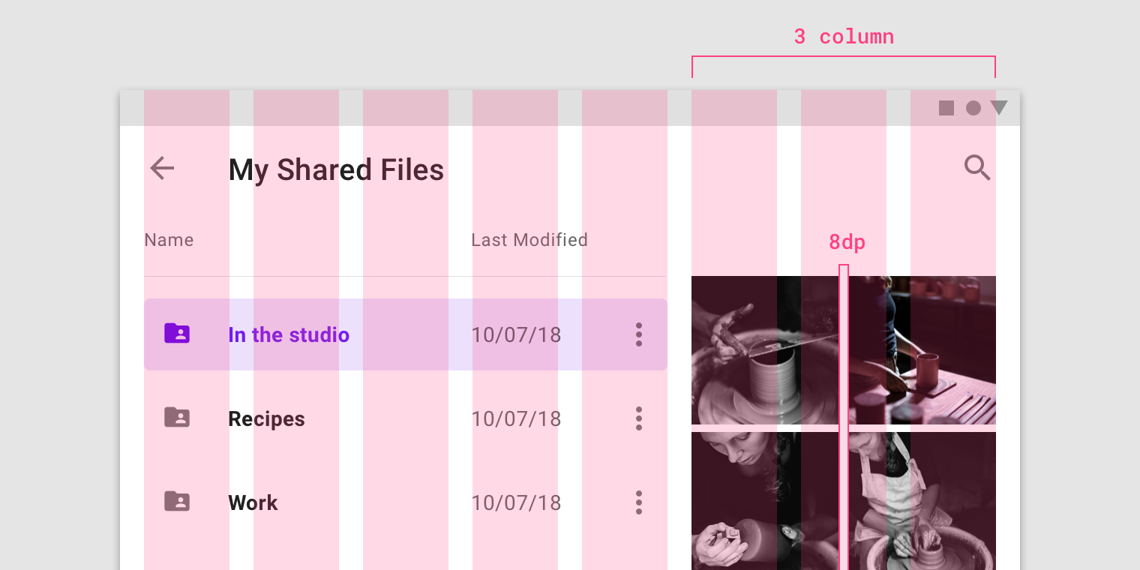Click the Recipes shared folder icon

177,417
